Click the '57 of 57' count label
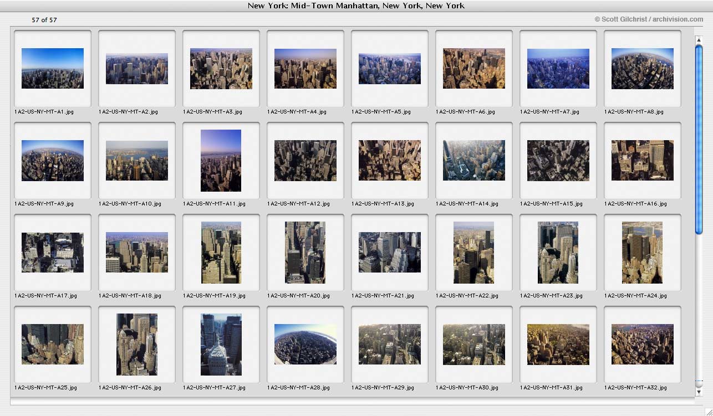 44,20
